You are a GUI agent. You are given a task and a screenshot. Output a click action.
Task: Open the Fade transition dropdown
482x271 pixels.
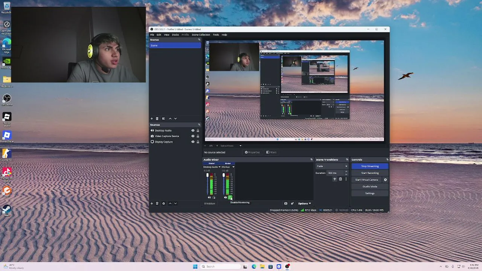[332, 166]
